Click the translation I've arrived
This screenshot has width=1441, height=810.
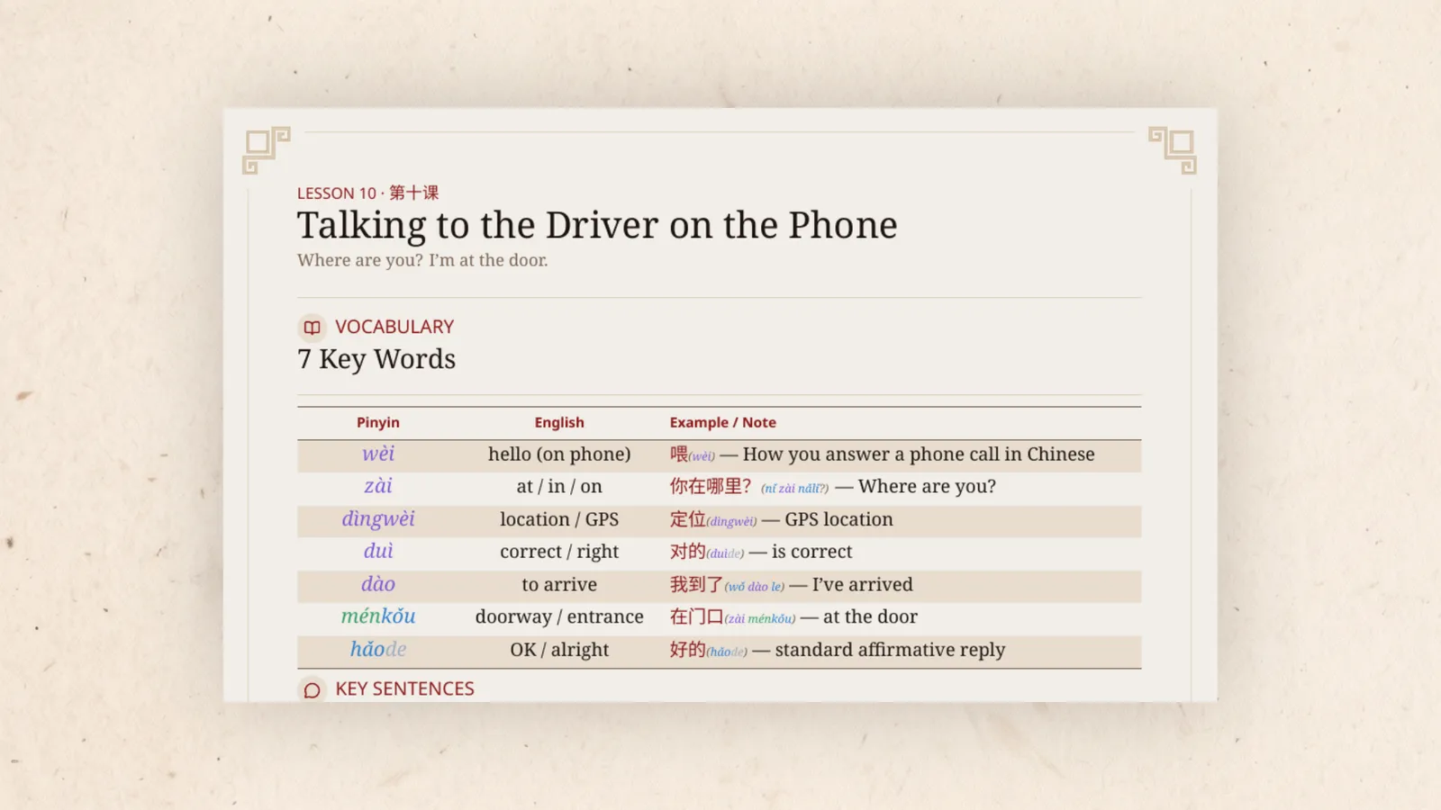[862, 585]
